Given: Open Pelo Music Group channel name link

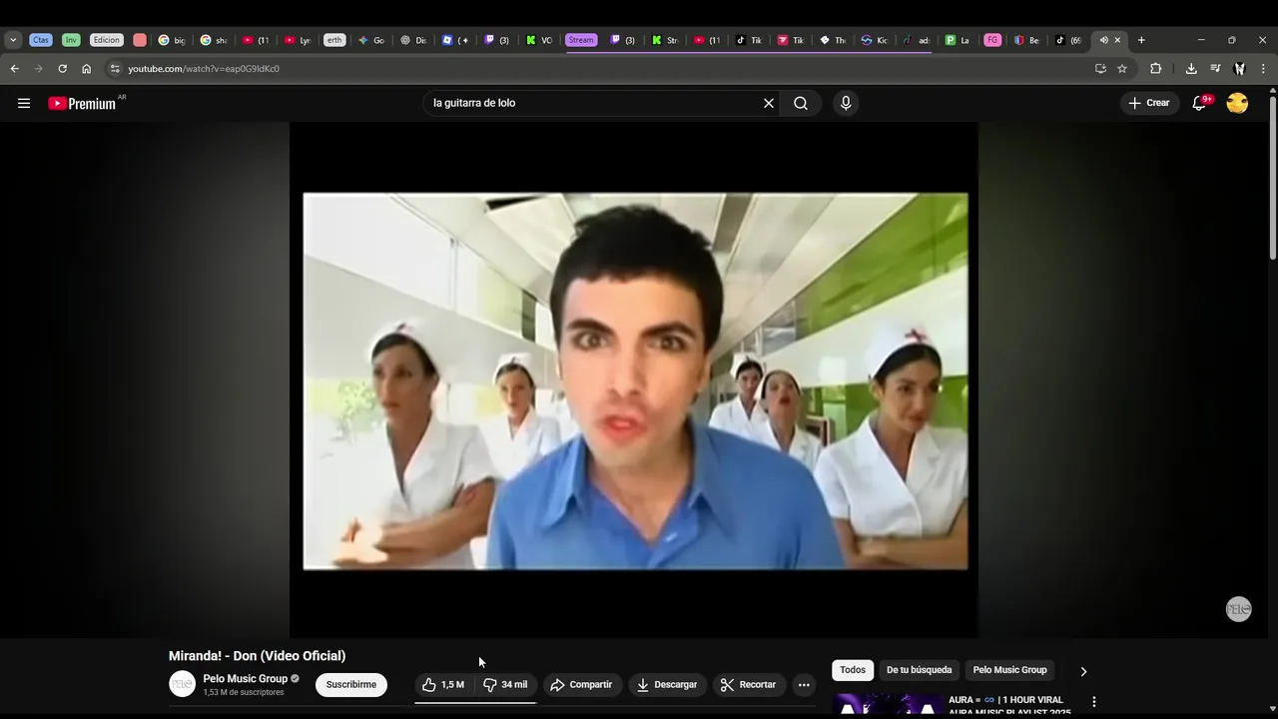Looking at the screenshot, I should [x=246, y=678].
